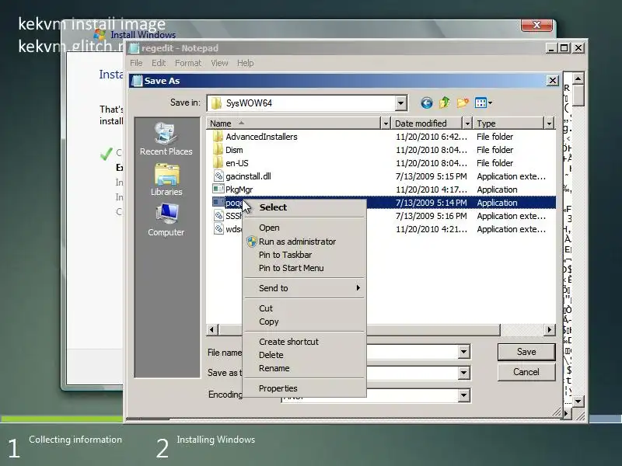This screenshot has width=622, height=466.
Task: Open the Name column filter arrow
Action: tap(385, 123)
